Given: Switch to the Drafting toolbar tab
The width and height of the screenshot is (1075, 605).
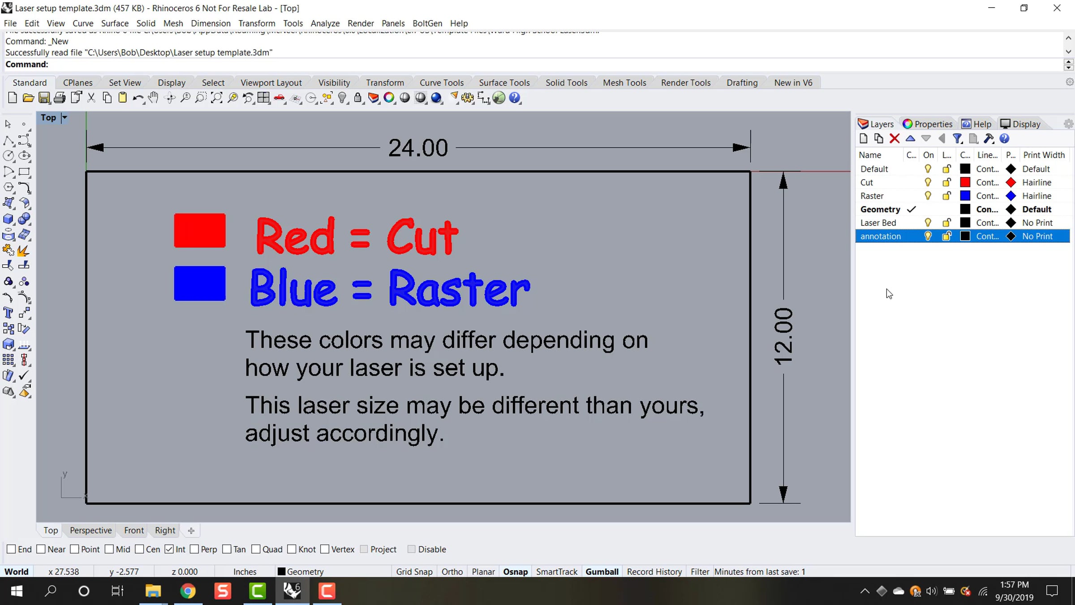Looking at the screenshot, I should (x=742, y=82).
